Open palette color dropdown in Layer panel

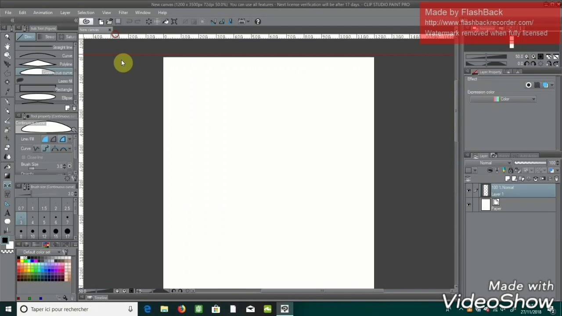point(471,170)
